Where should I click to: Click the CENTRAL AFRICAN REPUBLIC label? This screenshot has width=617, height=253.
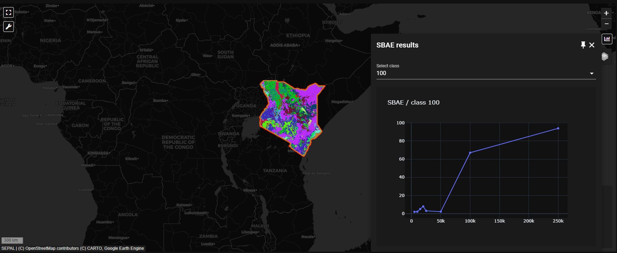(147, 61)
